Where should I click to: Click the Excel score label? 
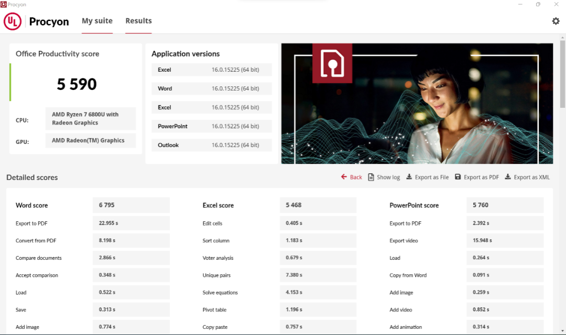218,205
